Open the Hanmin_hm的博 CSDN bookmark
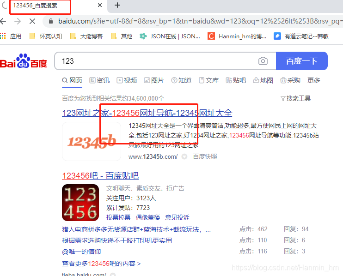 pos(237,36)
